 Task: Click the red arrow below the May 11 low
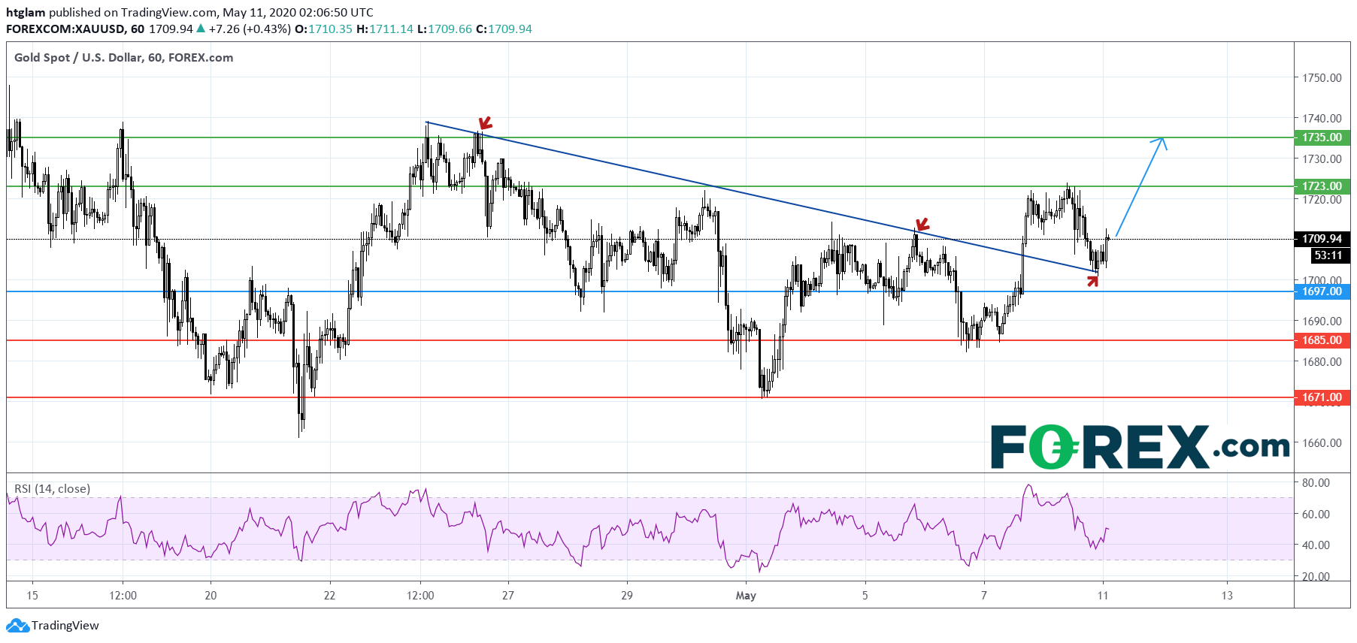point(1092,281)
